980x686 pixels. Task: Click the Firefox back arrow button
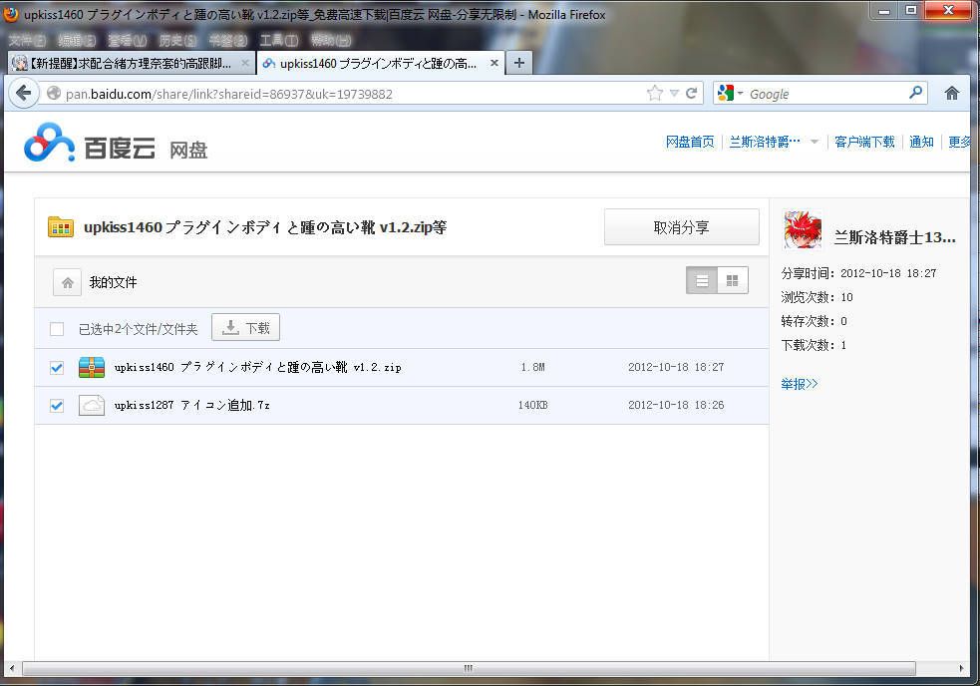pos(24,93)
